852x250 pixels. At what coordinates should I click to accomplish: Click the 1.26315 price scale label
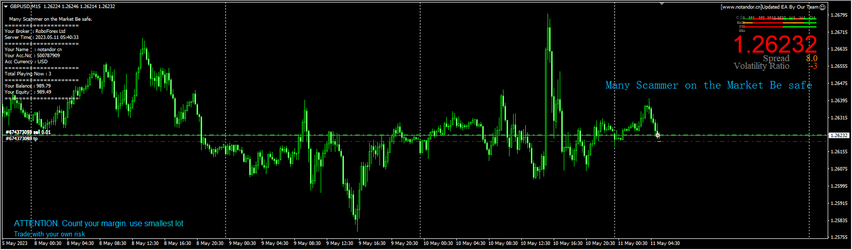[x=839, y=118]
